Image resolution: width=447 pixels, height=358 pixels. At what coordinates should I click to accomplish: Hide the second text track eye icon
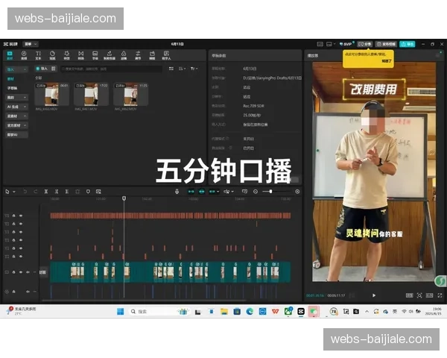point(21,224)
